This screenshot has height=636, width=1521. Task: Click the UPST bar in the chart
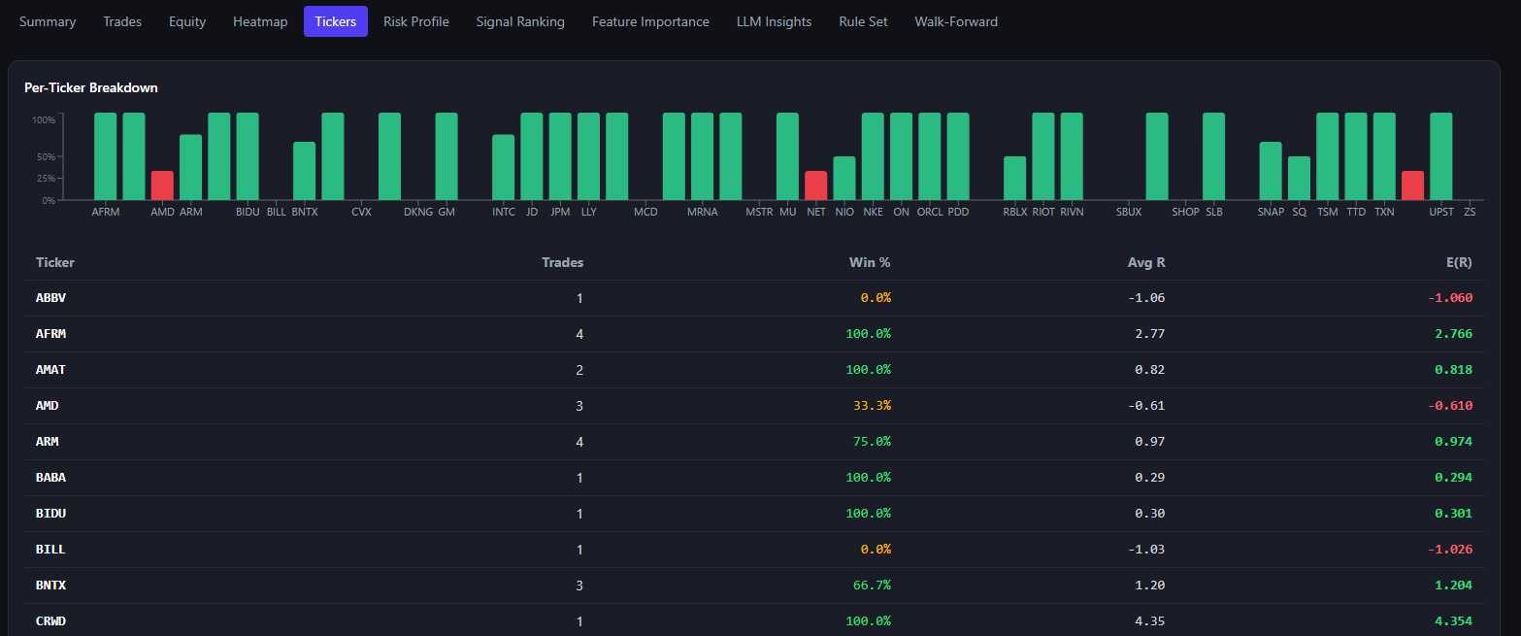pyautogui.click(x=1441, y=156)
